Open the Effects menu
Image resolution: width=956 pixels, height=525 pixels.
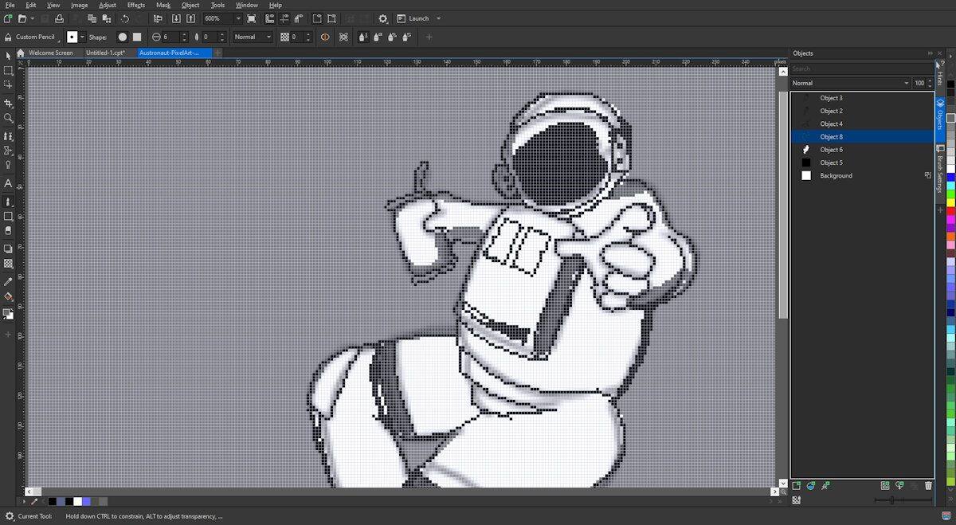(x=135, y=5)
